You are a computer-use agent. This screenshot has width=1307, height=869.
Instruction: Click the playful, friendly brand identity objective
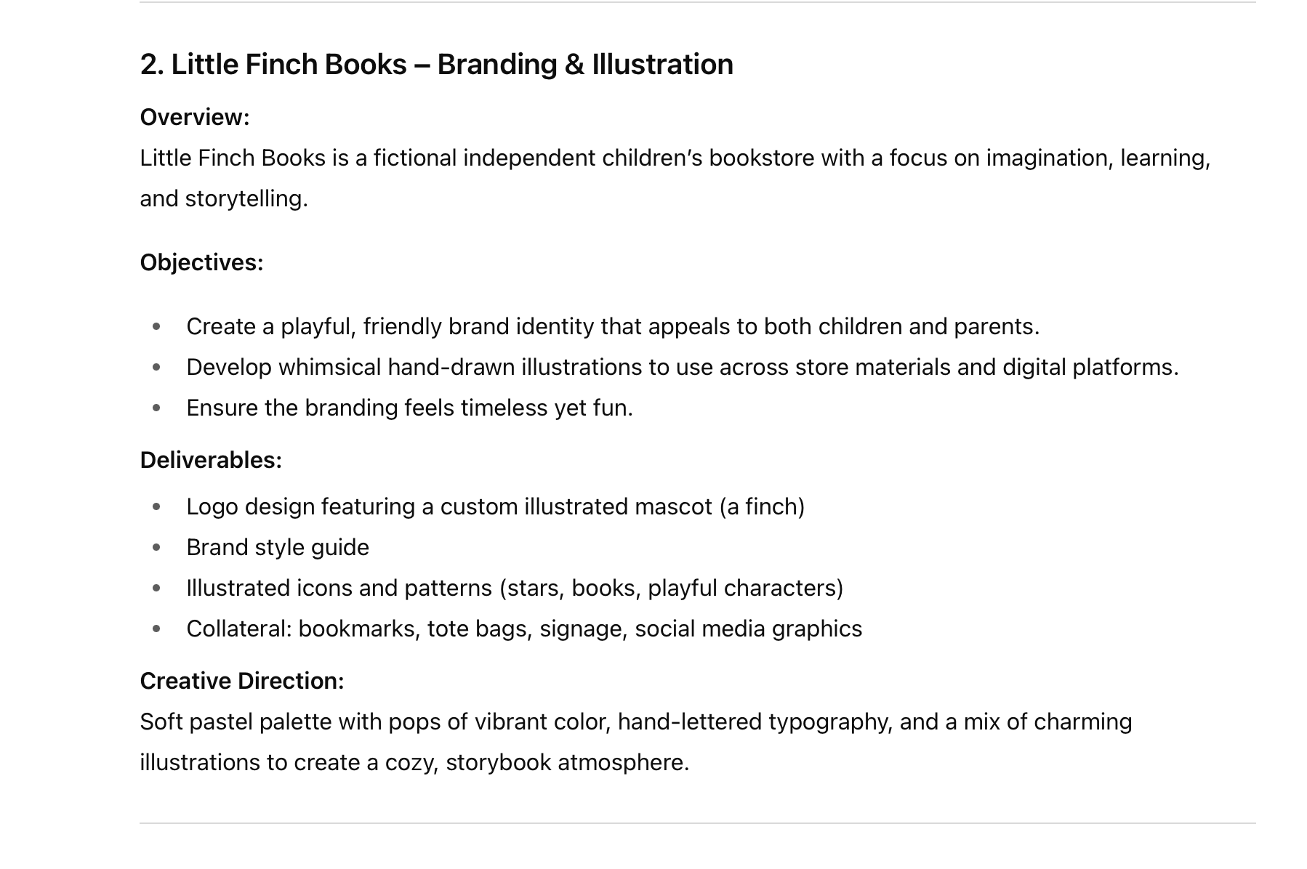pos(612,327)
